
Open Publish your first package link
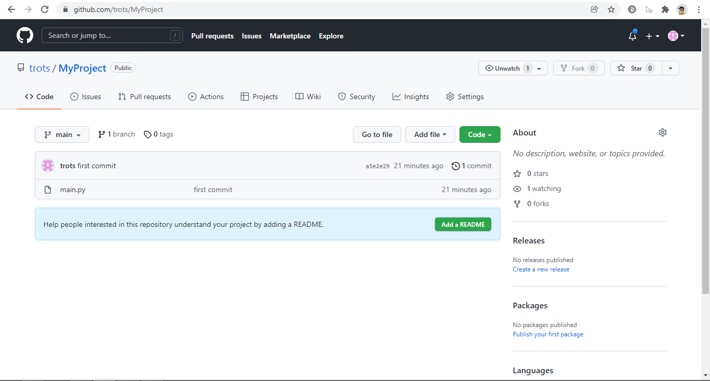(548, 334)
